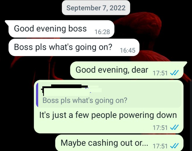
Task: Click the tail of the "Good evening, dear" bubble
Action: tap(185, 64)
